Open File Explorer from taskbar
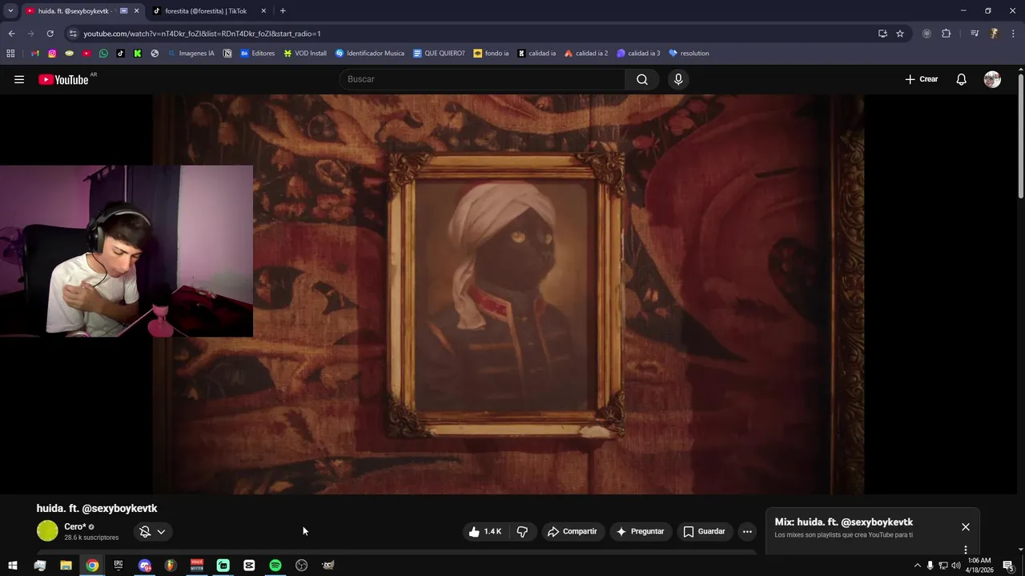This screenshot has width=1025, height=576. 66,566
